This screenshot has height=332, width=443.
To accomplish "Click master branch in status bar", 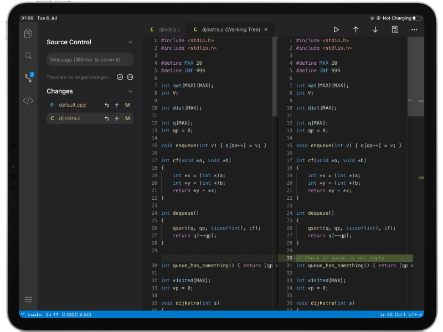I will [x=32, y=314].
